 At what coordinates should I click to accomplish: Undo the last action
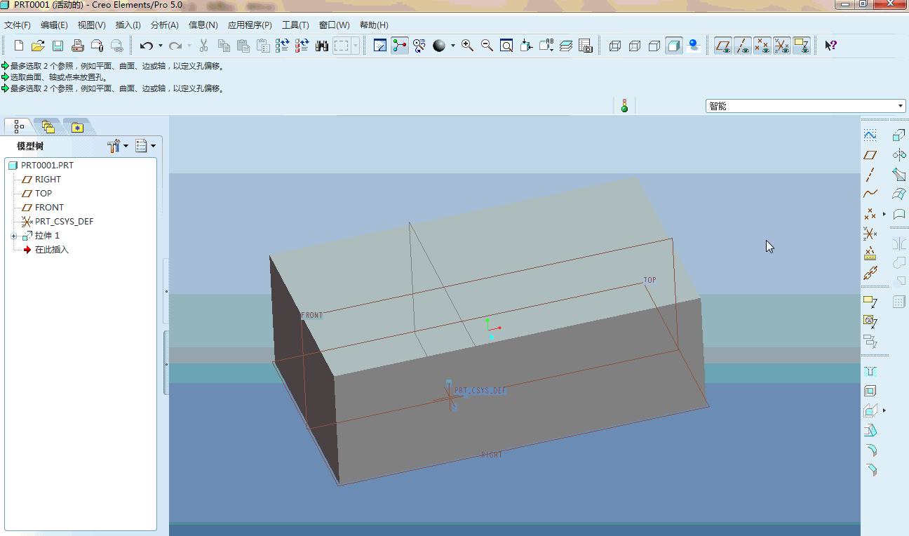pos(146,46)
